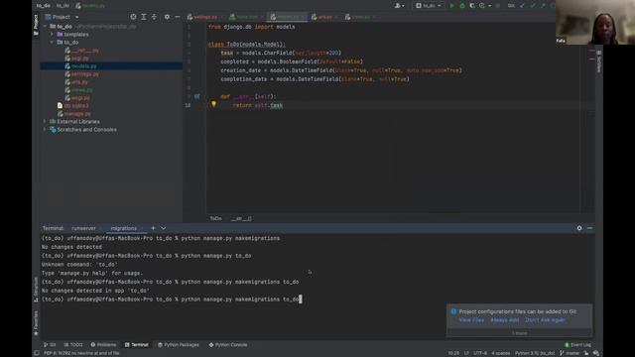Minimize the Terminal panel
Image resolution: width=635 pixels, height=357 pixels.
(x=589, y=228)
